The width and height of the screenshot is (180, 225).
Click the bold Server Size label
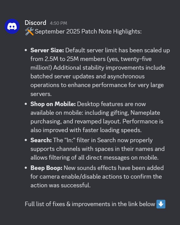coord(47,50)
